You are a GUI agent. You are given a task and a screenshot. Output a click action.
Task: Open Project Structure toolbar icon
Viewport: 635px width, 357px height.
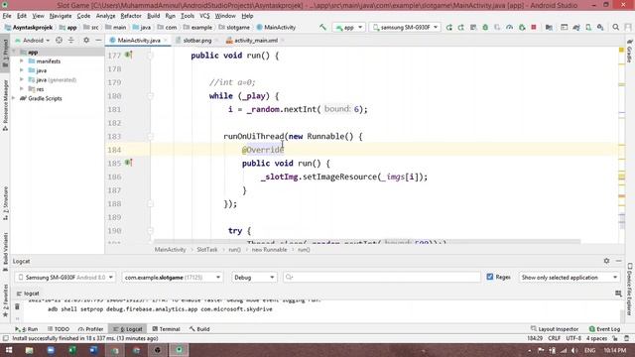[x=549, y=27]
